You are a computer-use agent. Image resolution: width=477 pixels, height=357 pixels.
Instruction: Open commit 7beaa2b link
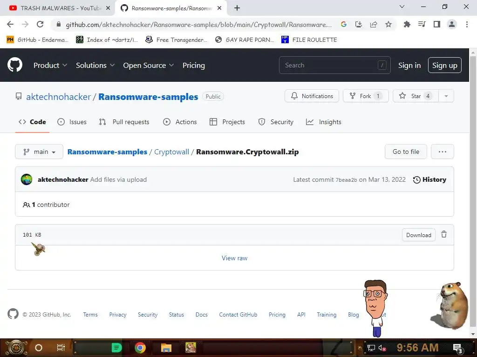[x=346, y=180]
